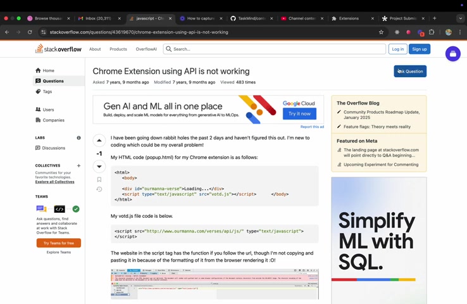Bookmark page with the address bar star

pos(381,32)
